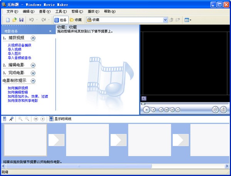Click the Redo arrow icon
Screen dimensions: 231x176
point(44,20)
